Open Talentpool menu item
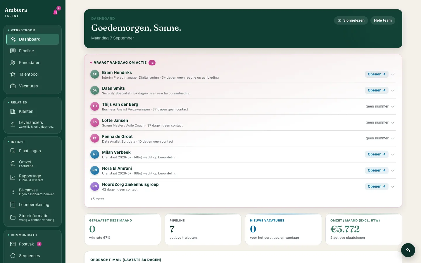Viewport: 421px width, 263px height. (x=32, y=74)
